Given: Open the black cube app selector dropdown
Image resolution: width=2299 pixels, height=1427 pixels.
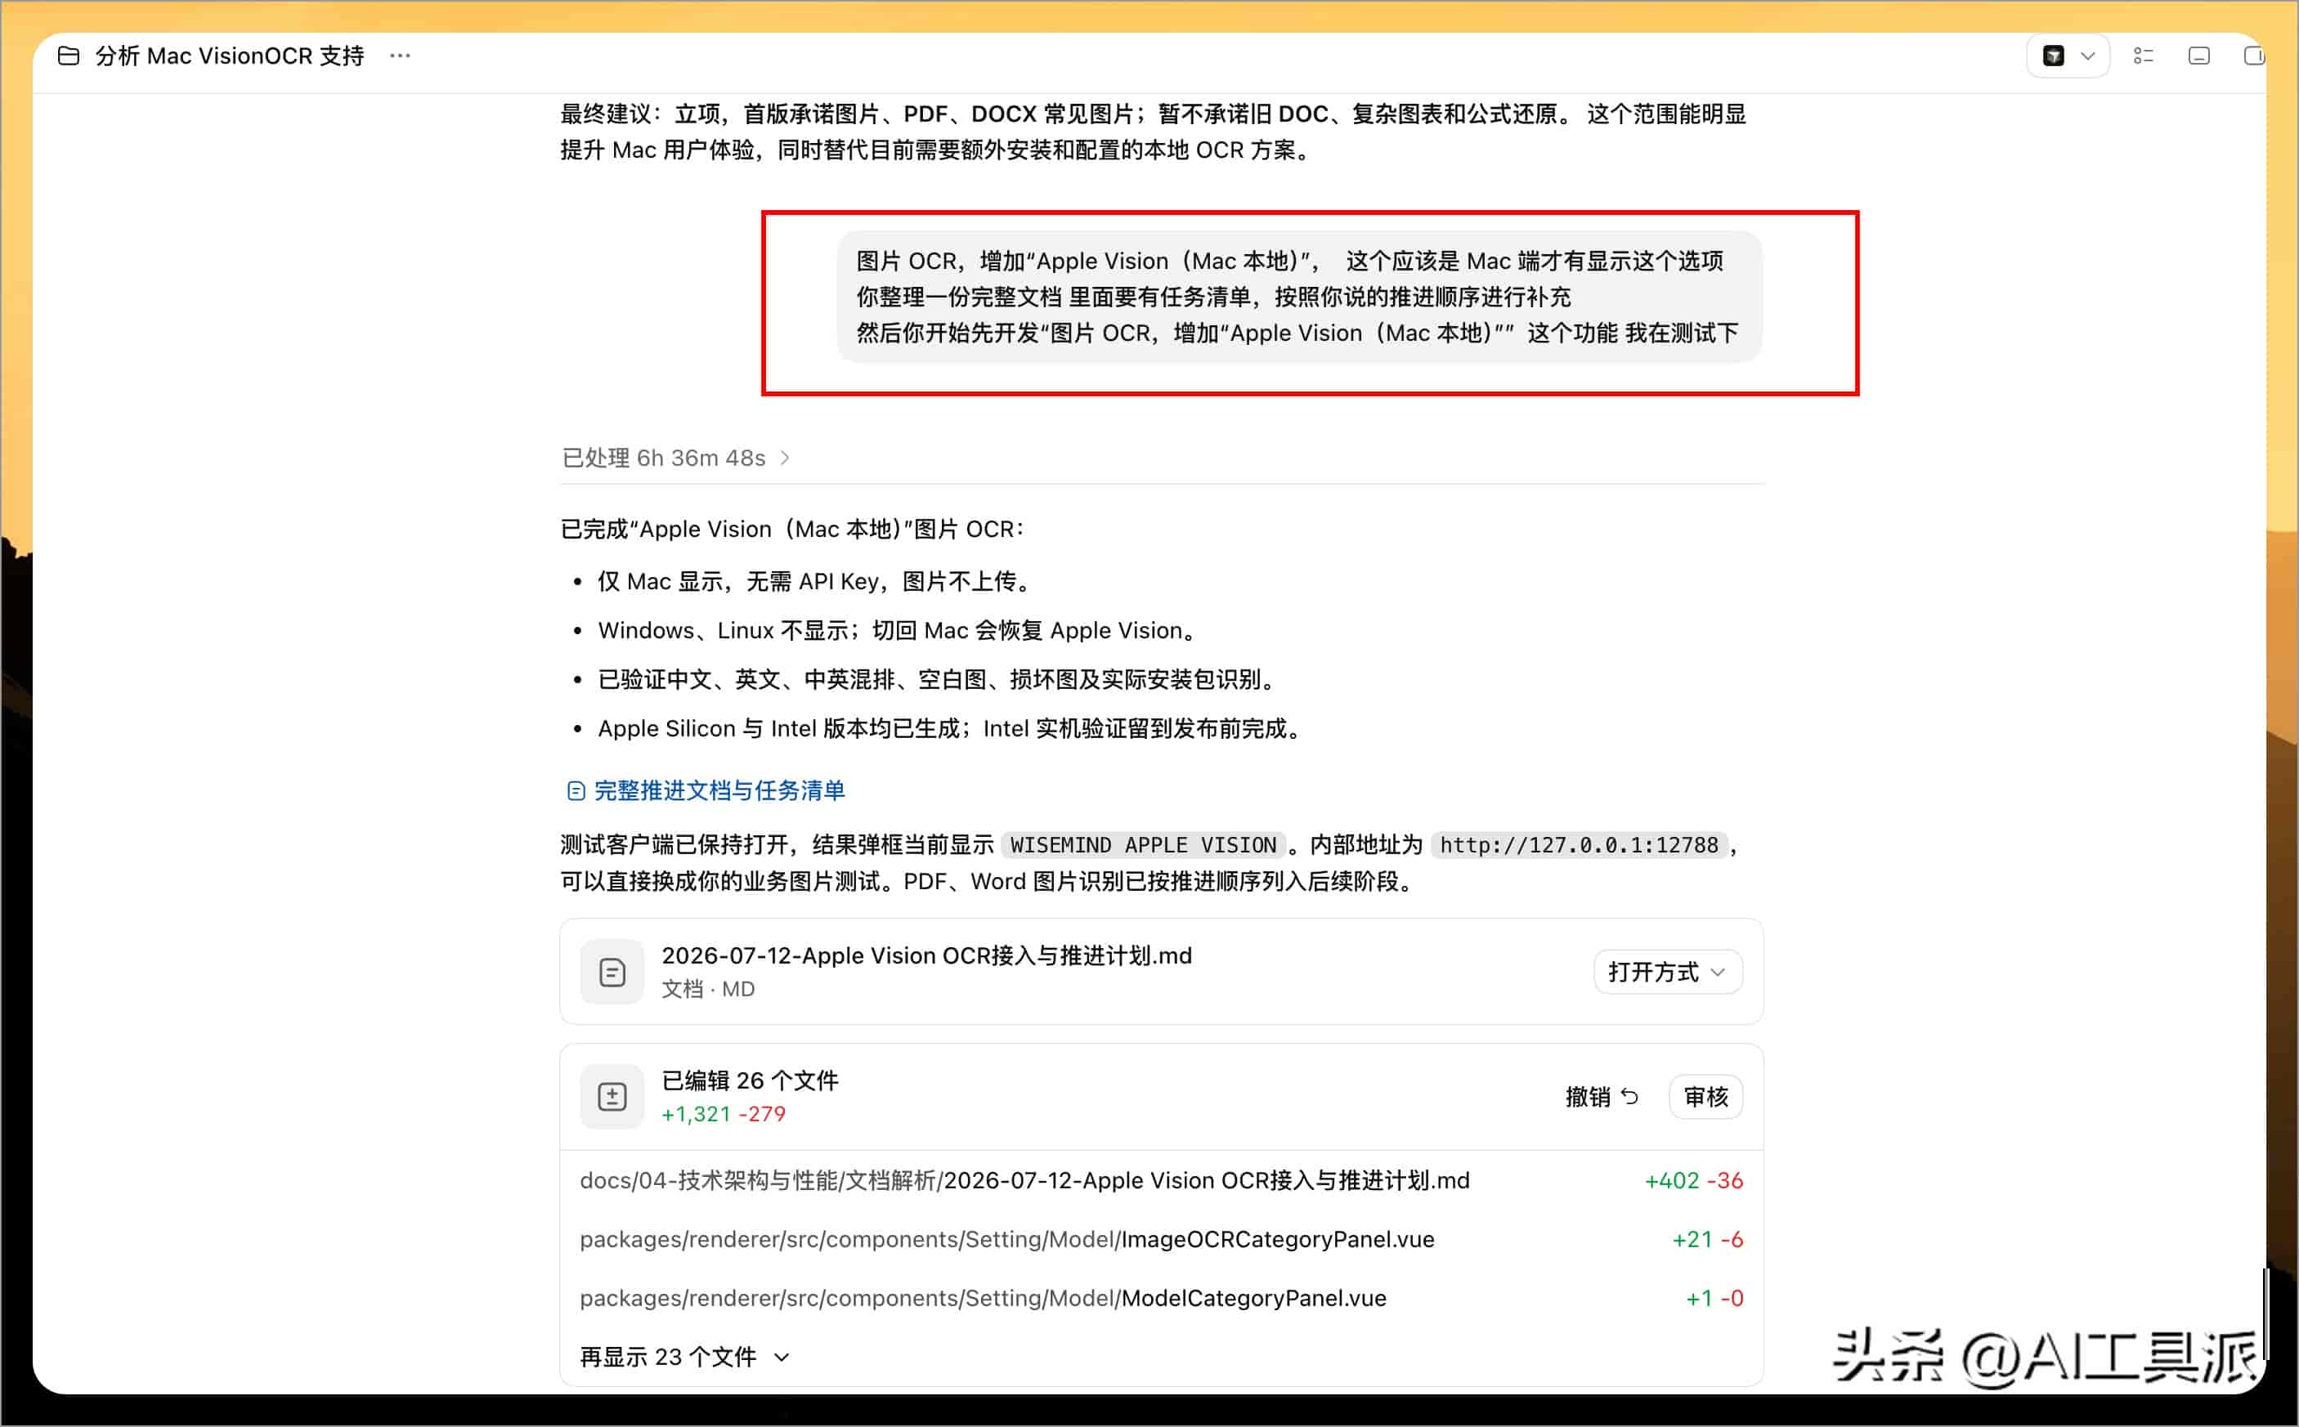Looking at the screenshot, I should click(2068, 56).
